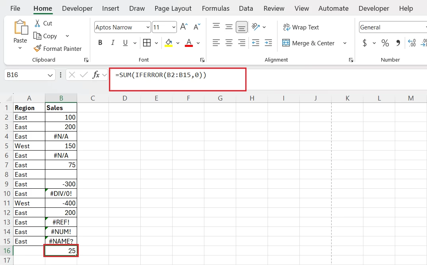The image size is (427, 265).
Task: Toggle Bold formatting
Action: [100, 43]
